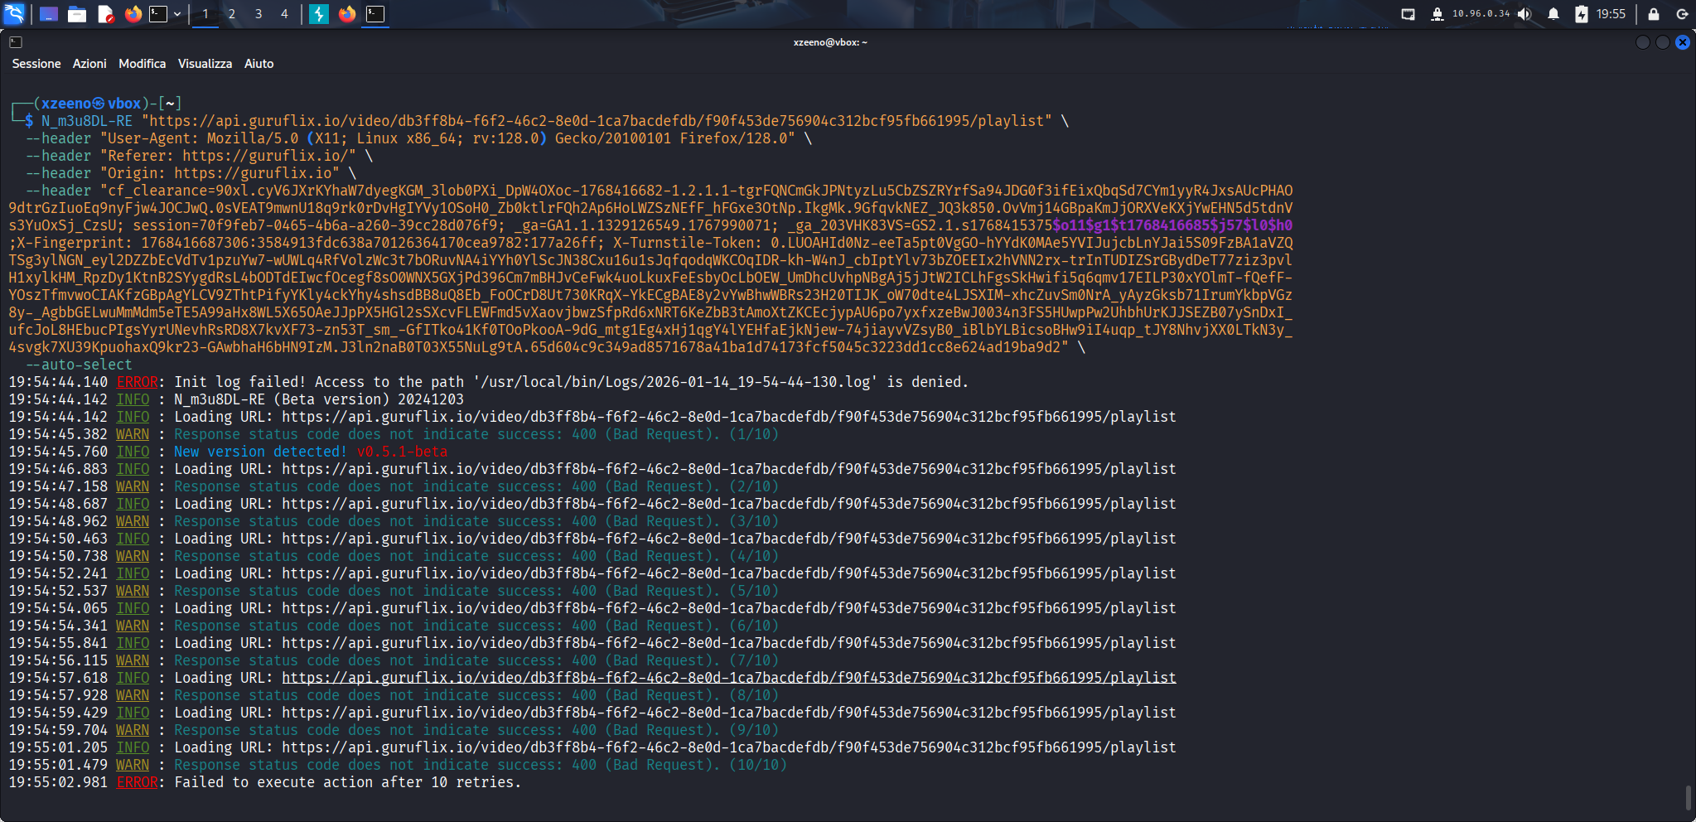This screenshot has height=822, width=1696.
Task: Switch to the Burp Suite taskbar window
Action: tap(319, 14)
